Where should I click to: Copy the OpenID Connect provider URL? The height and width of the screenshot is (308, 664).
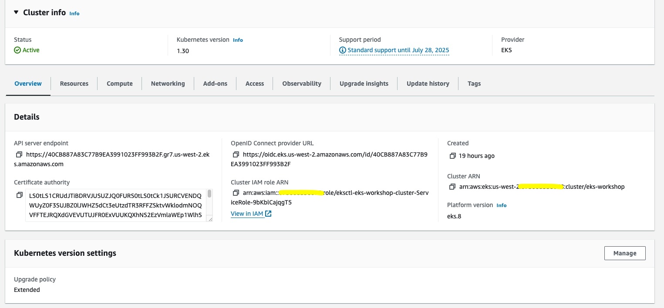pyautogui.click(x=236, y=154)
